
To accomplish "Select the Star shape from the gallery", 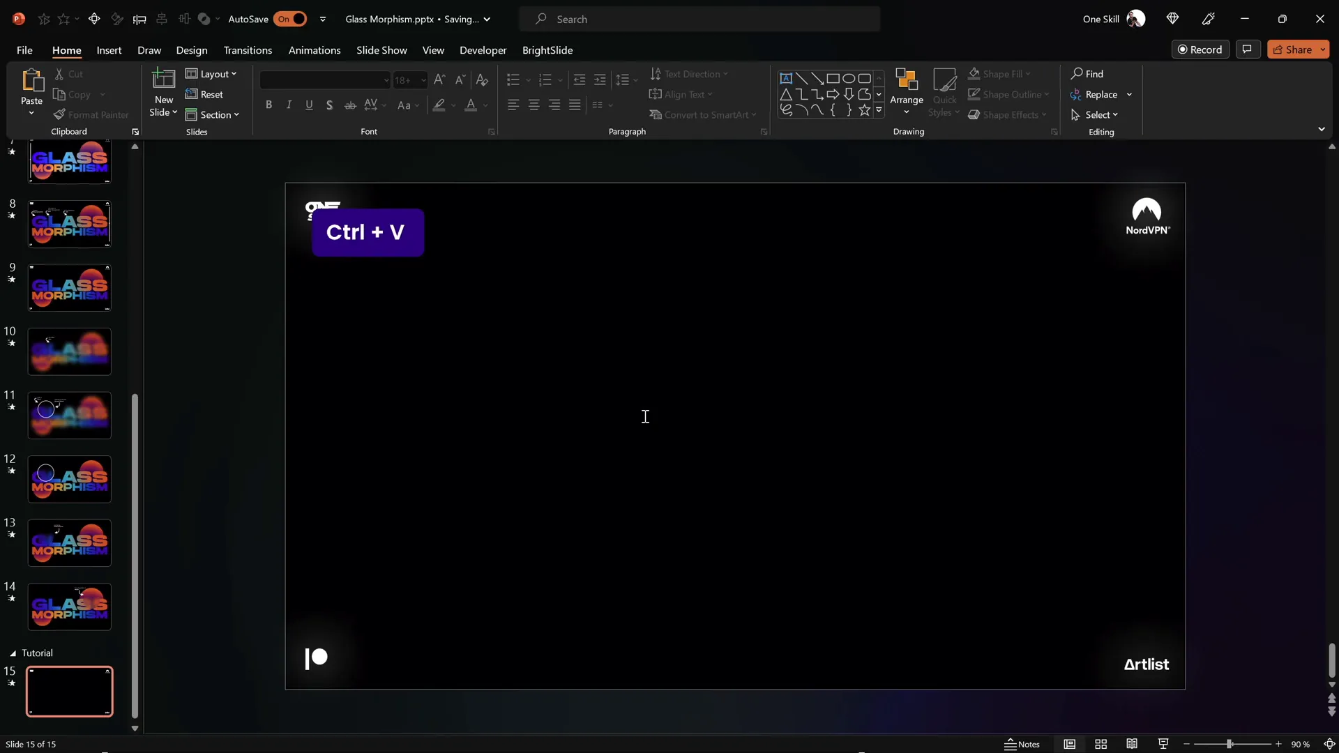I will pyautogui.click(x=864, y=109).
